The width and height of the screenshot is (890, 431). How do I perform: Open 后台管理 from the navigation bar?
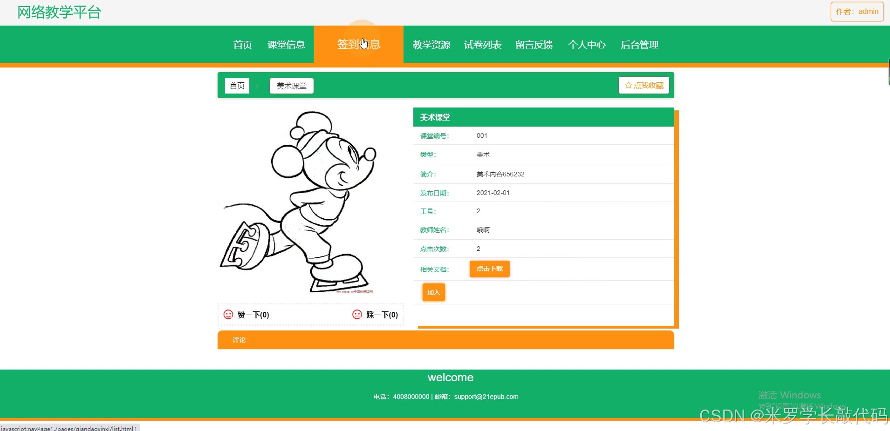coord(640,44)
